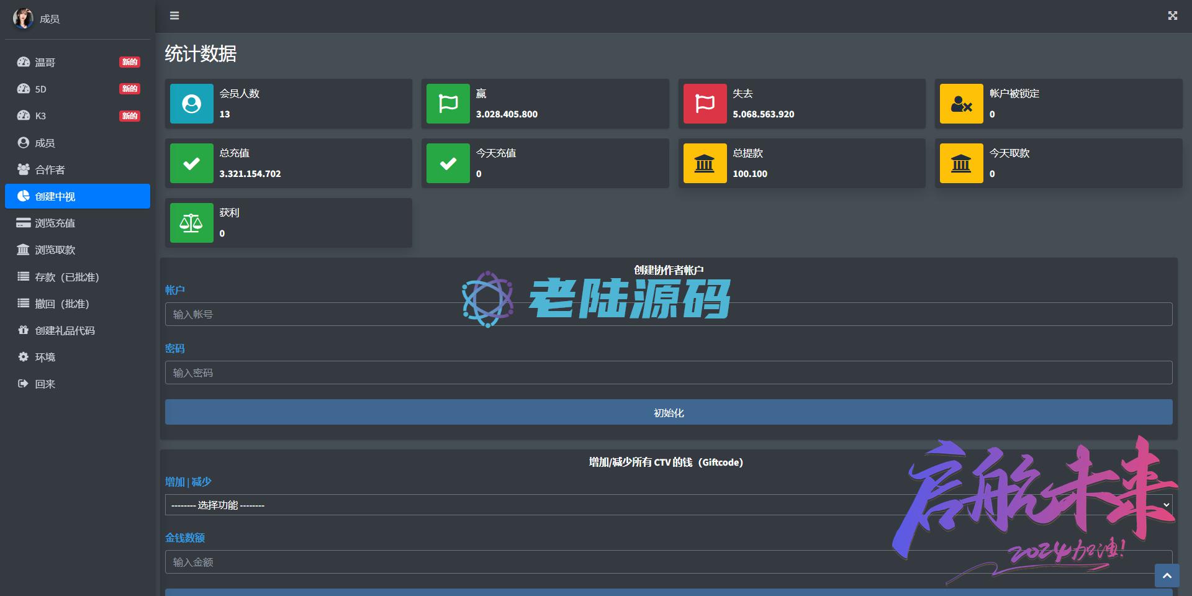Click the 今天充值 checkmark icon
The image size is (1192, 596).
tap(448, 163)
